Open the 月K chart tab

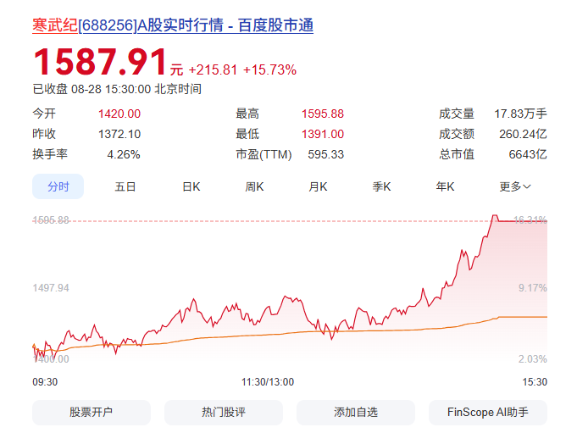pos(318,186)
